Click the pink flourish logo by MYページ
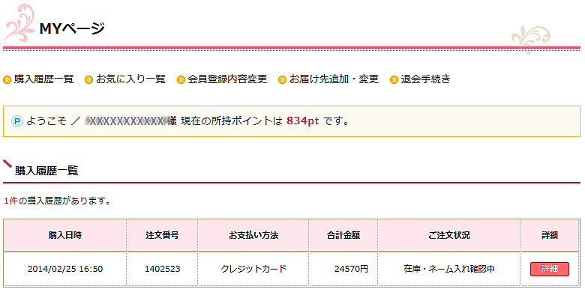This screenshot has width=585, height=292. pyautogui.click(x=19, y=22)
